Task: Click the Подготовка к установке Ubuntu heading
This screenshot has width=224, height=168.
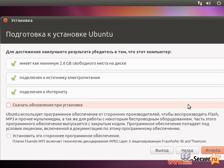Action: point(59,34)
